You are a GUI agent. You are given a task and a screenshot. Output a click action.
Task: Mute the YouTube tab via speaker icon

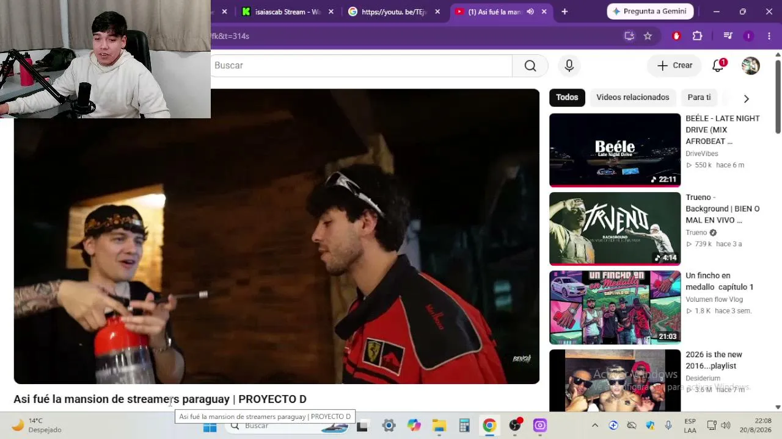pyautogui.click(x=530, y=12)
